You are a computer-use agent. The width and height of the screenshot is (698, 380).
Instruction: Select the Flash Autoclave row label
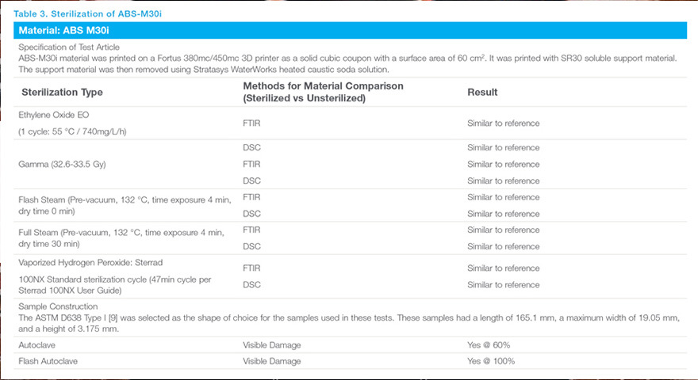pos(47,361)
